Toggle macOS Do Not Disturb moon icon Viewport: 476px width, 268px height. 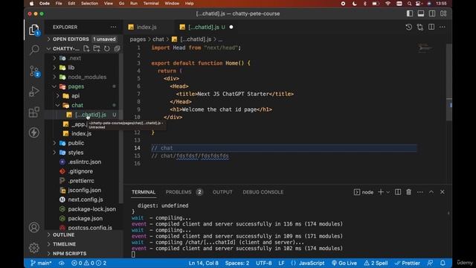354,4
